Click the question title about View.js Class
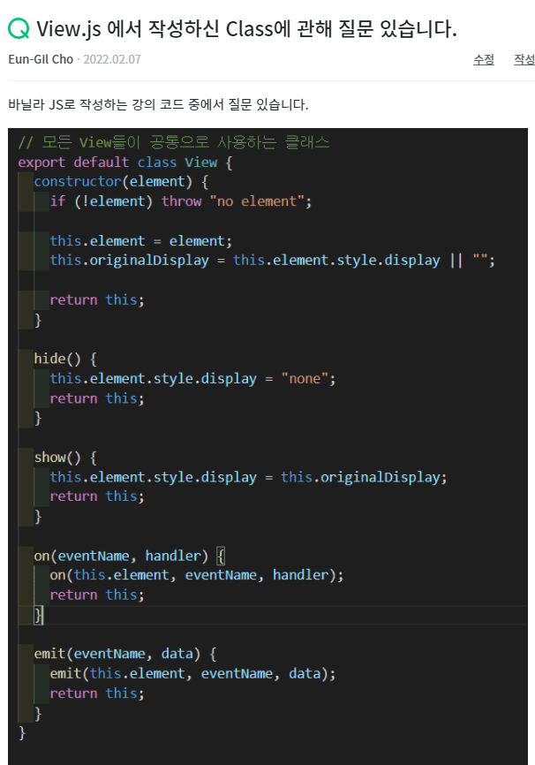The width and height of the screenshot is (535, 765). coord(247,29)
